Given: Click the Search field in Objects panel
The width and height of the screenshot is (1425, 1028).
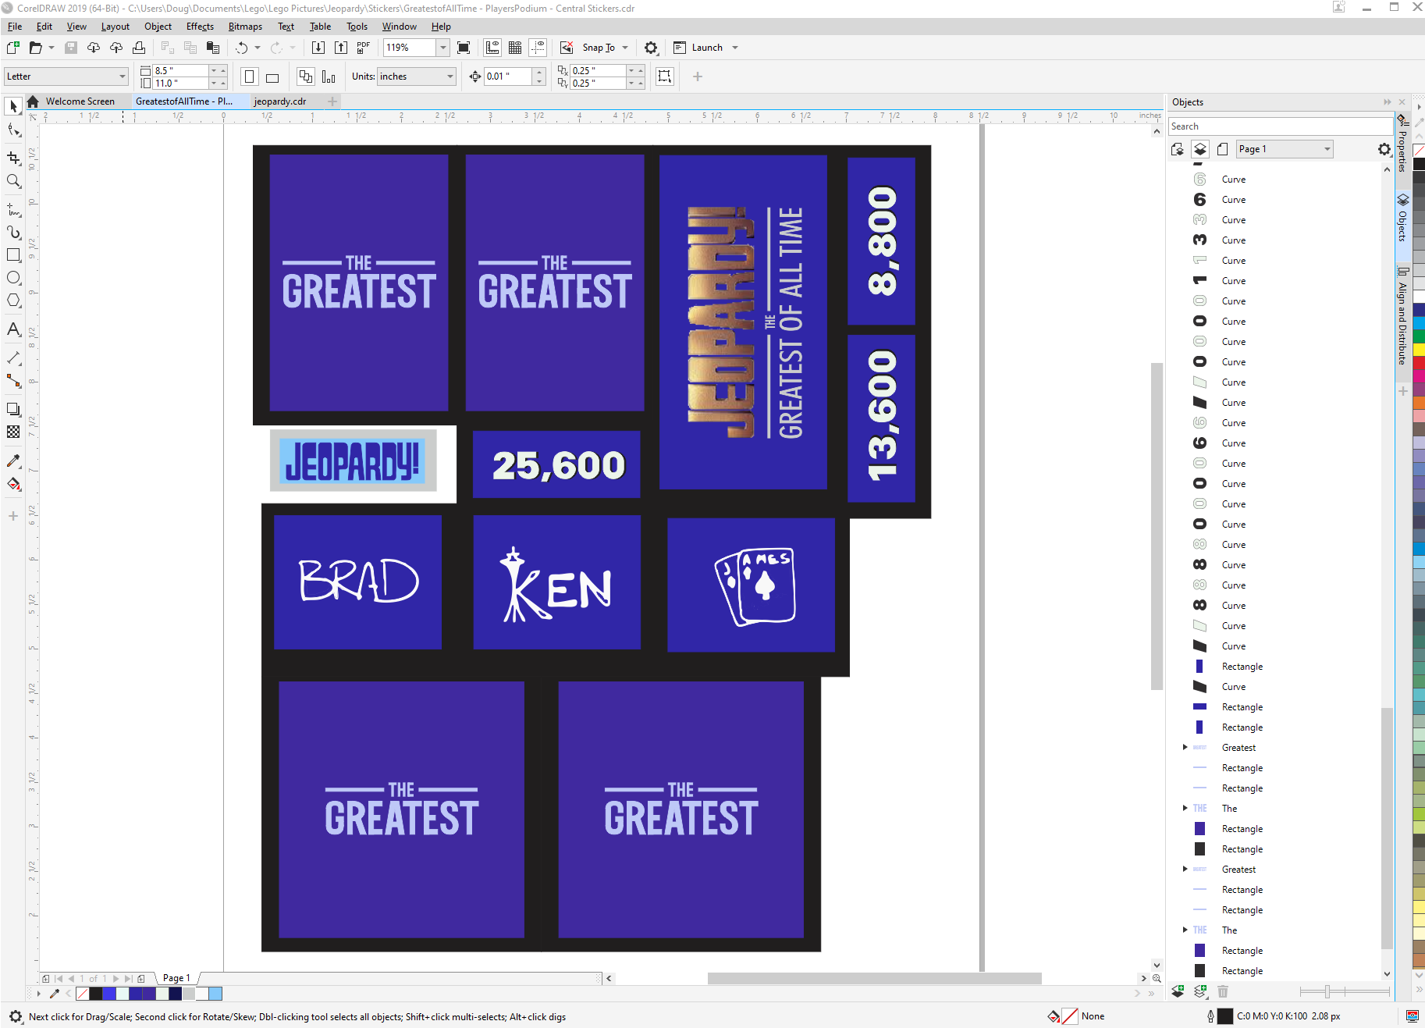Looking at the screenshot, I should click(1280, 126).
